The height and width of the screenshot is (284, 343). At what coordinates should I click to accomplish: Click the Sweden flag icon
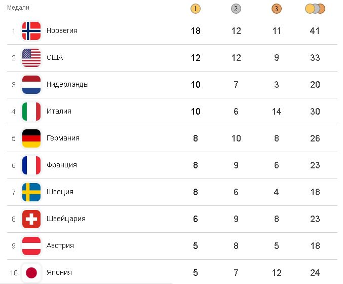31,192
